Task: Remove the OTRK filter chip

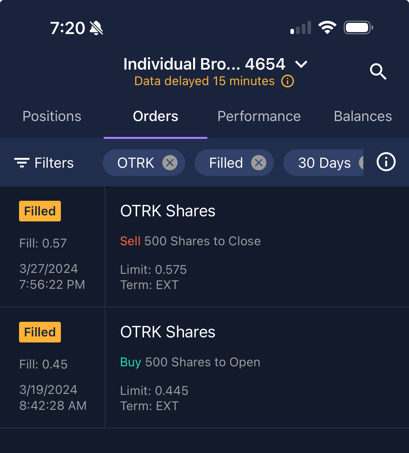Action: (170, 163)
